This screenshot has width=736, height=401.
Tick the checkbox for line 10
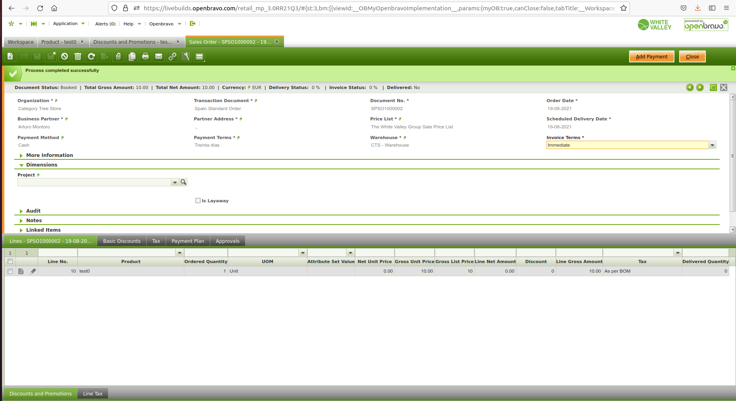coord(10,271)
